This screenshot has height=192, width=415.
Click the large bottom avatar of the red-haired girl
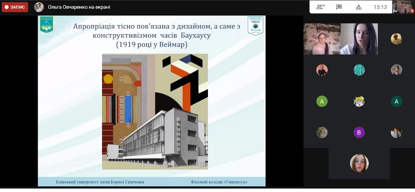359,163
